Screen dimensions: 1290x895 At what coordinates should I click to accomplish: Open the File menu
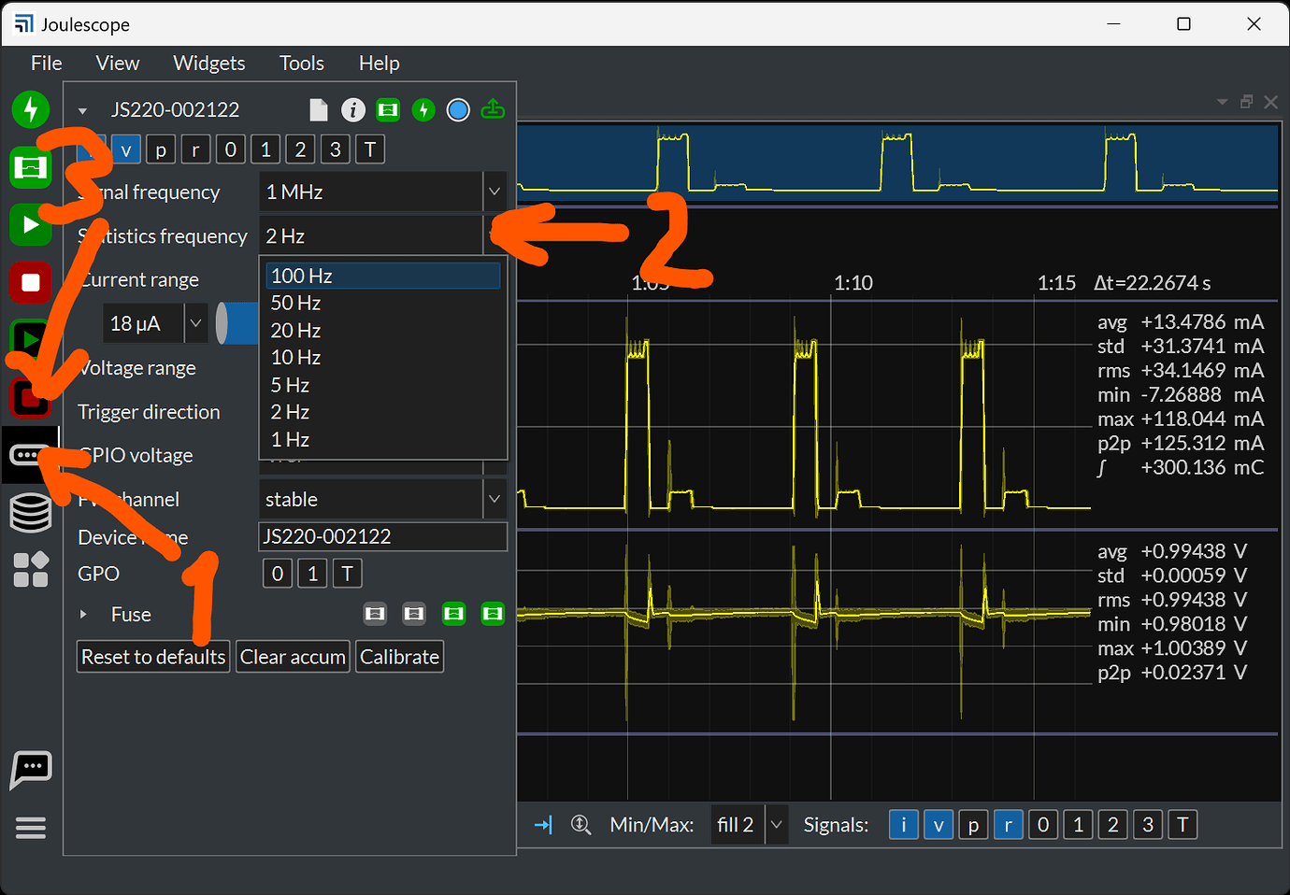coord(46,64)
